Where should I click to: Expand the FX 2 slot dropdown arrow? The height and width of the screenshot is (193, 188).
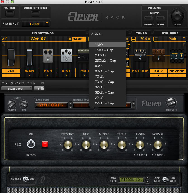(x=158, y=75)
